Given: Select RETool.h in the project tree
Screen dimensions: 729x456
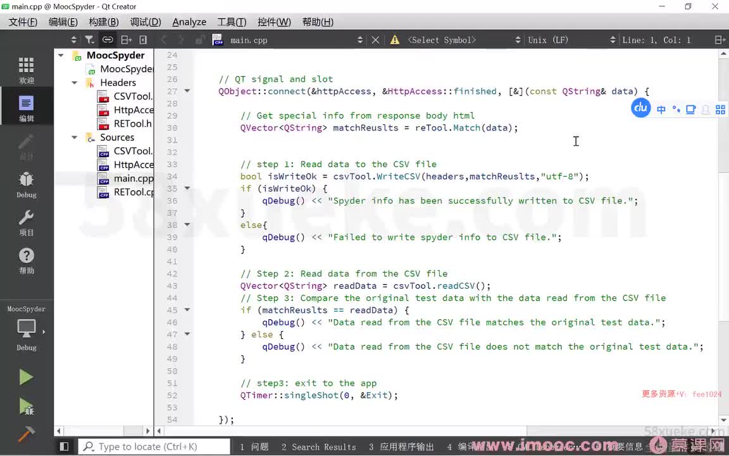Looking at the screenshot, I should click(x=125, y=123).
